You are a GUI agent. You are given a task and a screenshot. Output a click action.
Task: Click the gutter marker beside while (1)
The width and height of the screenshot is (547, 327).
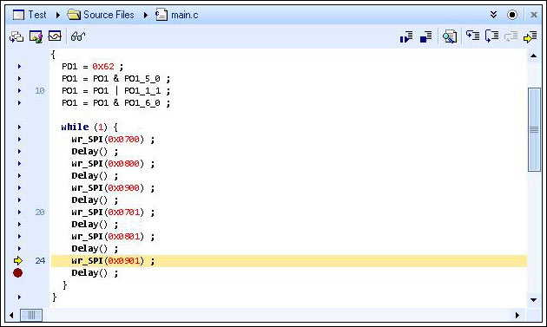coord(19,127)
